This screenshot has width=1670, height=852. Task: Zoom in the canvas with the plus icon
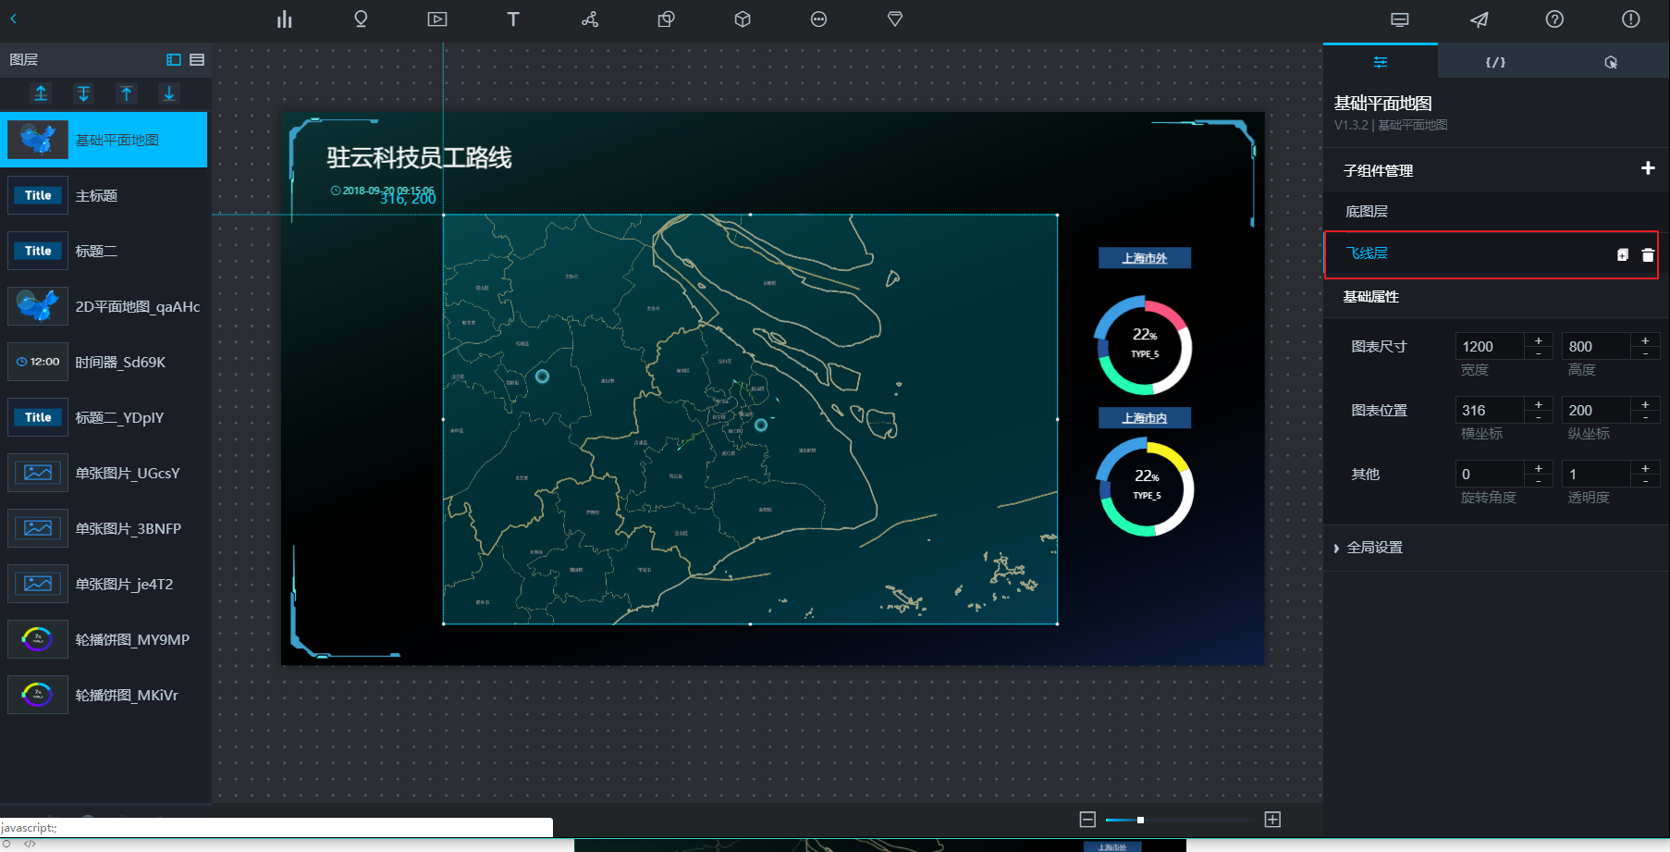pos(1272,820)
